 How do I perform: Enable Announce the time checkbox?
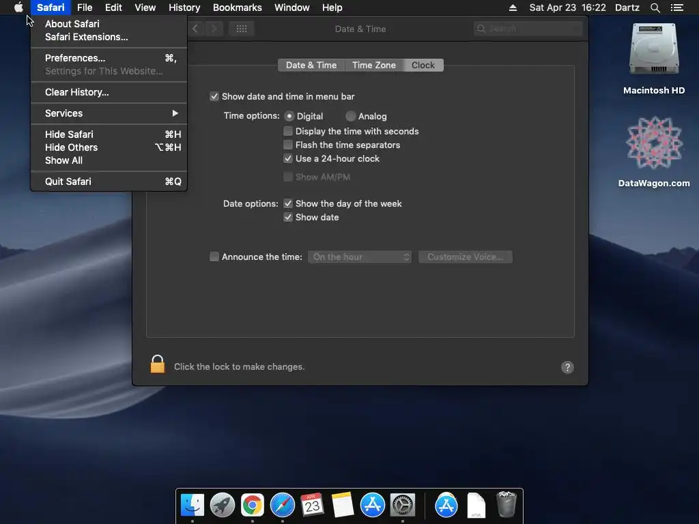214,257
